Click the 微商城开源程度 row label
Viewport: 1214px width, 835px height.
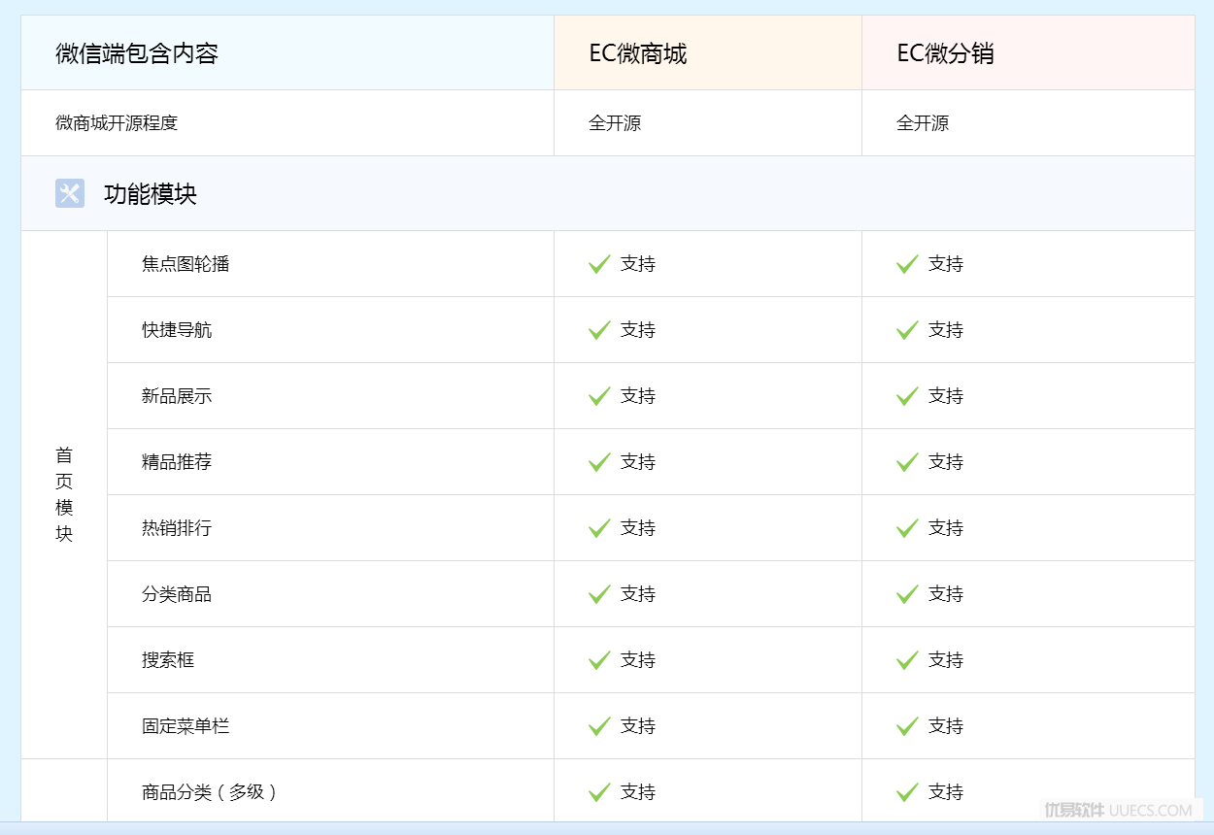pos(117,123)
